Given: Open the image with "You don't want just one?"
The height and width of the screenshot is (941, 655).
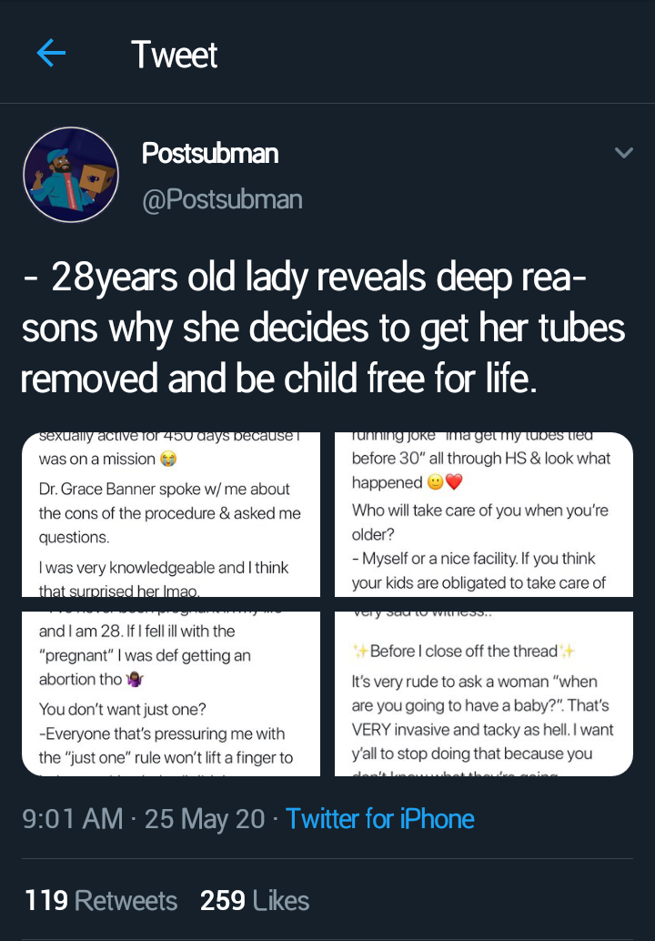Looking at the screenshot, I should (x=171, y=693).
